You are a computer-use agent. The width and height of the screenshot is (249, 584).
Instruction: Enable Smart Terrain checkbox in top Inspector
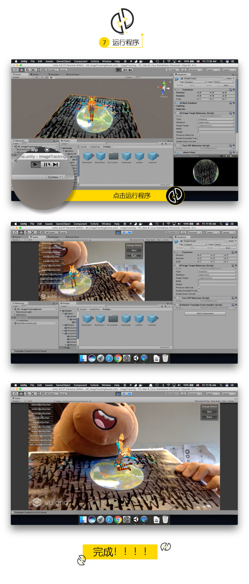tap(198, 142)
